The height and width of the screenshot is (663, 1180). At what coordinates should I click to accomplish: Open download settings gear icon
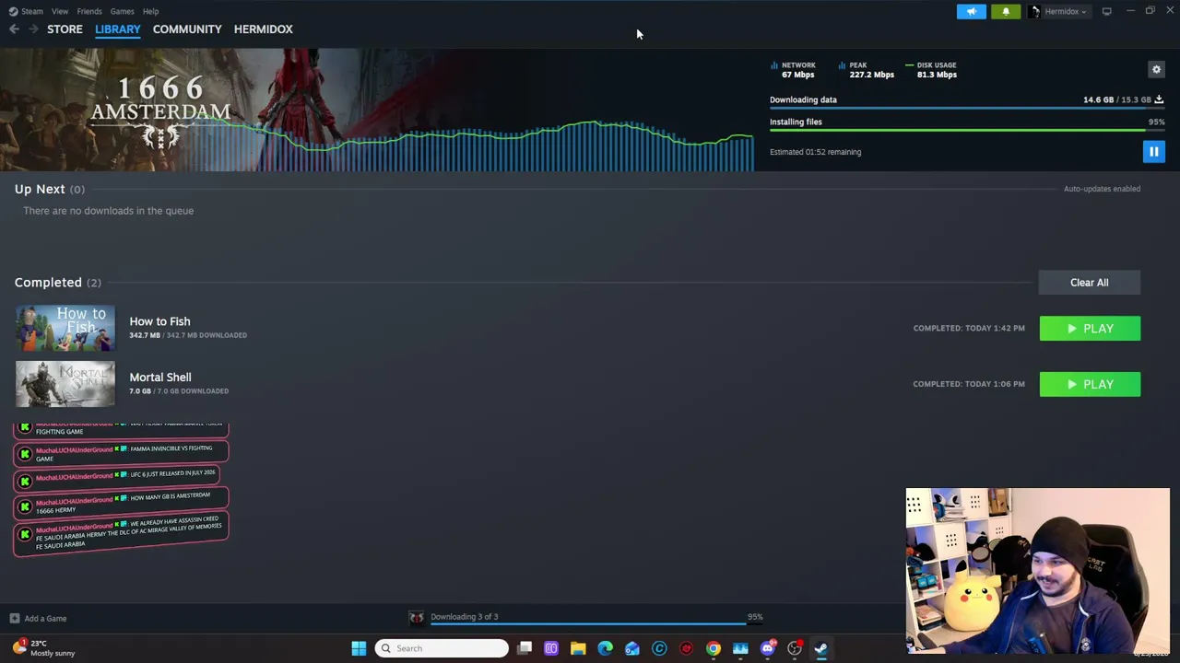click(x=1156, y=69)
